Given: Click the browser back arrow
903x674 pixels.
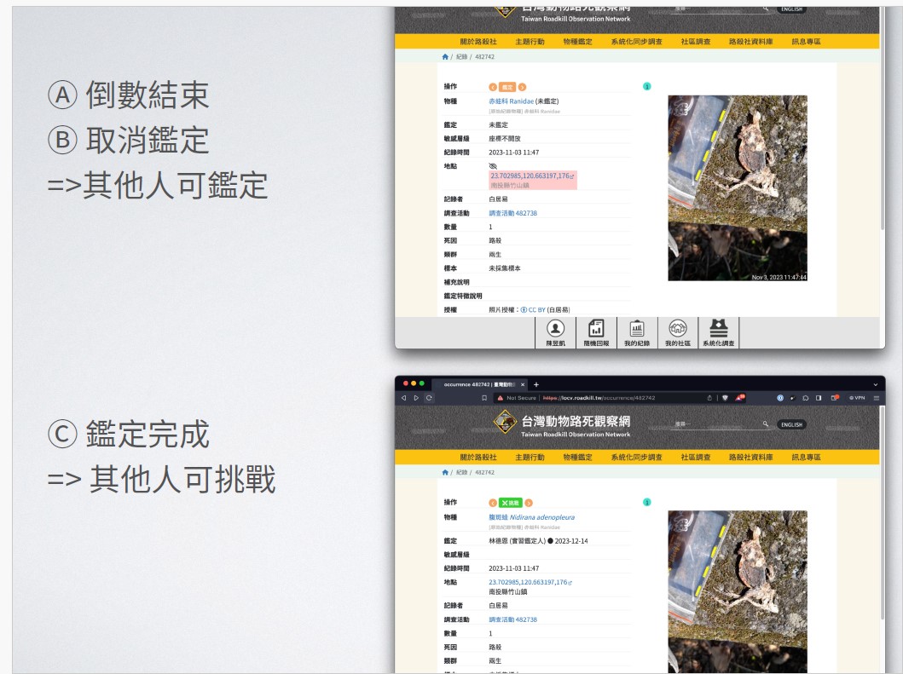Looking at the screenshot, I should [x=404, y=398].
